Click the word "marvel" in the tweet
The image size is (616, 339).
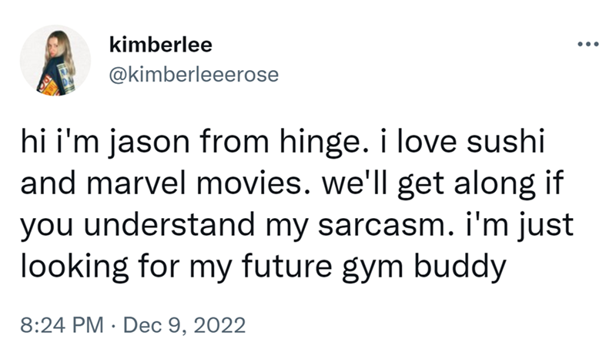tap(133, 185)
